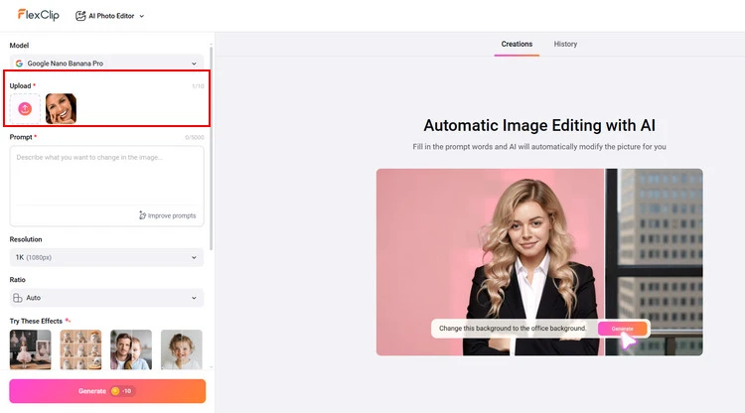Click the sparkle icon next to Try These Effects
The height and width of the screenshot is (413, 745).
pos(68,321)
